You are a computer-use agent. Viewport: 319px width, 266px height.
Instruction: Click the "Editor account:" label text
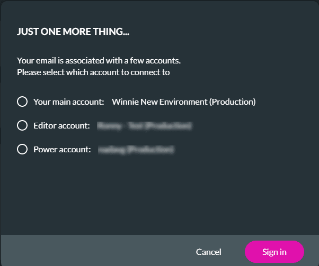pyautogui.click(x=61, y=125)
